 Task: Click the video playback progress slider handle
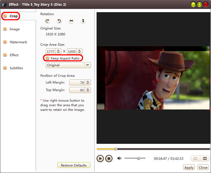point(116,149)
